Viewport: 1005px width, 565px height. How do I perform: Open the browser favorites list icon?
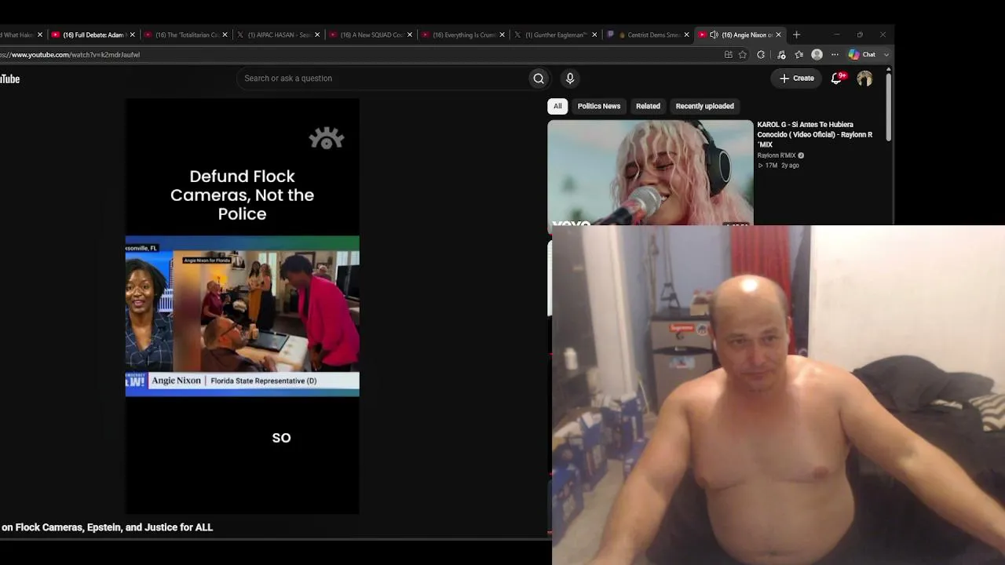click(799, 55)
